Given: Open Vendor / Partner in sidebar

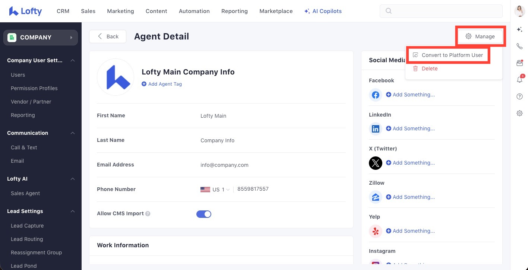Looking at the screenshot, I should coord(31,102).
